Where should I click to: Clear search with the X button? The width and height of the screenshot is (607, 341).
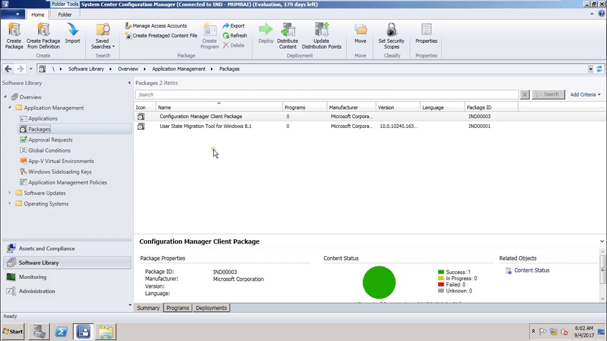coord(524,95)
